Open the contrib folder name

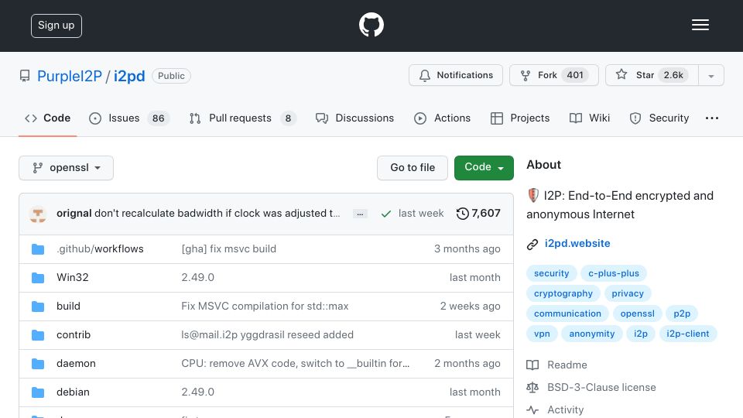(x=74, y=334)
